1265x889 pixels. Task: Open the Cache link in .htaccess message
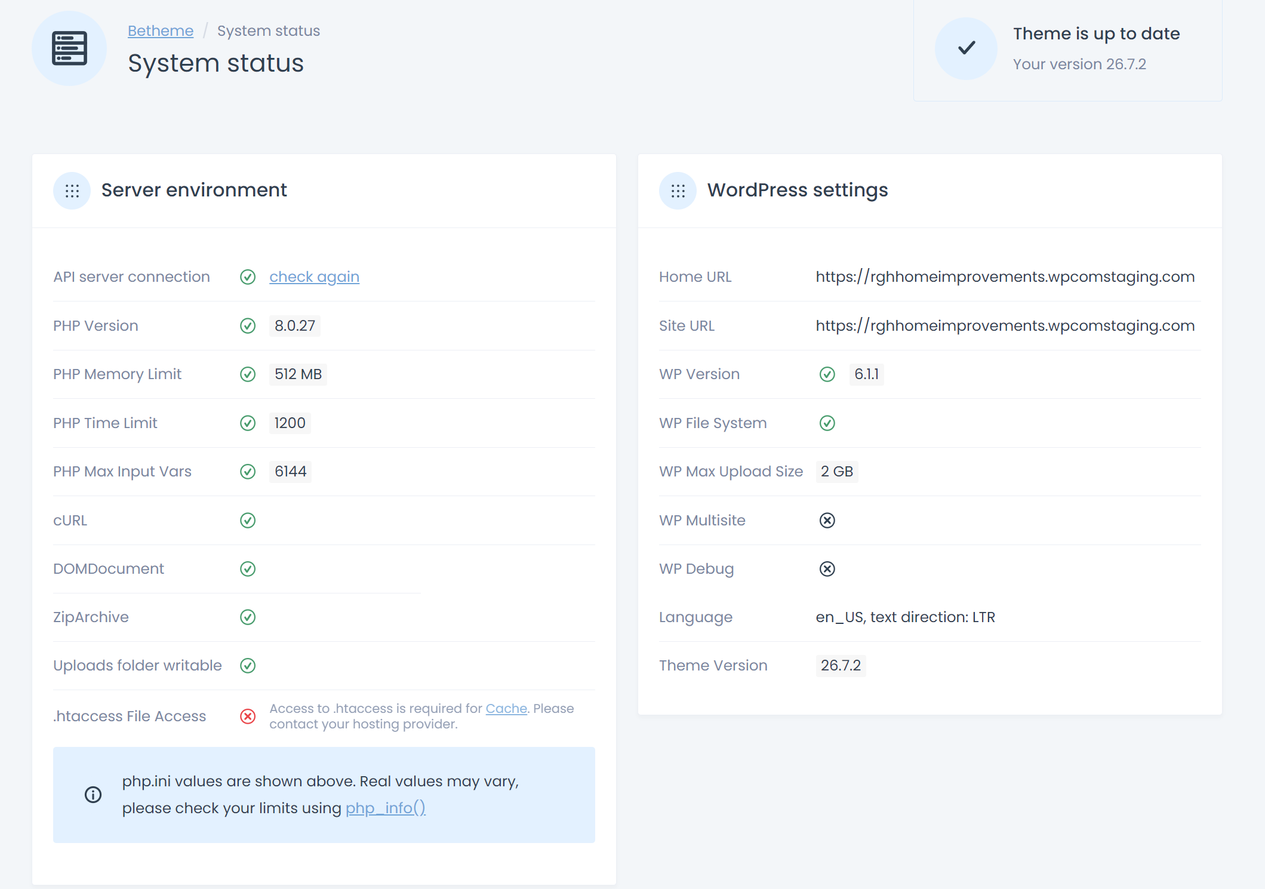point(506,709)
